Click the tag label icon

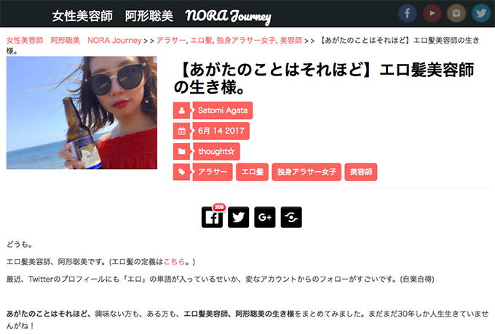click(182, 172)
